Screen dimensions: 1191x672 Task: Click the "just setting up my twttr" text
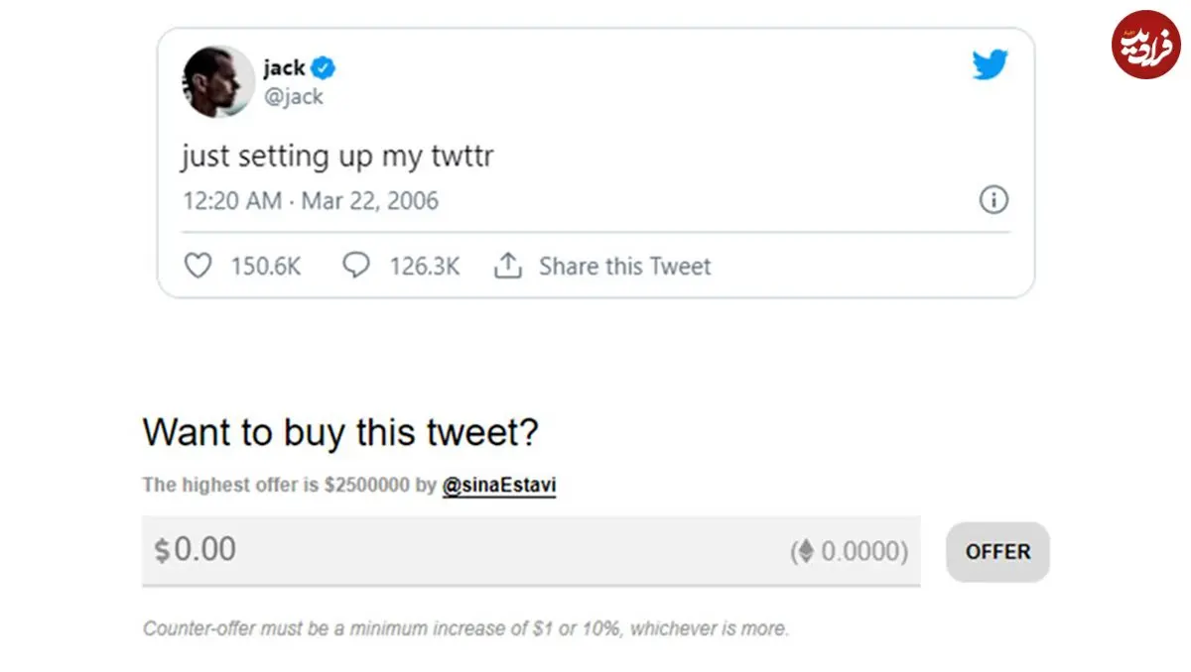pos(336,157)
